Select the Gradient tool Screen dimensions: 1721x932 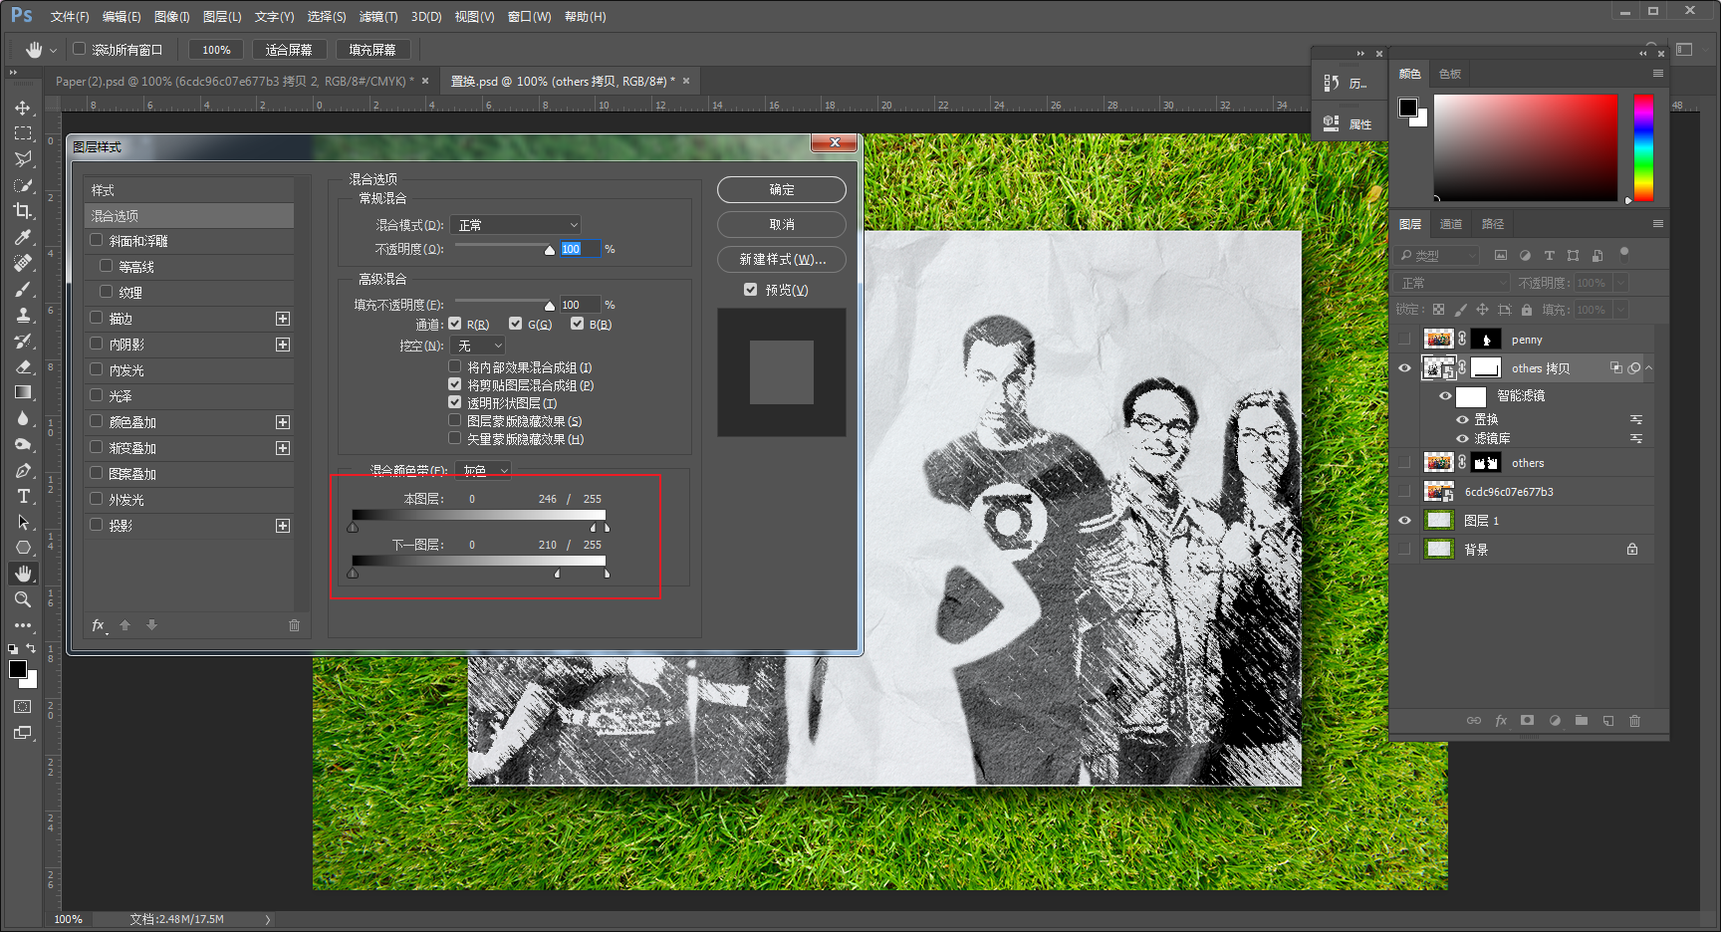click(x=23, y=392)
